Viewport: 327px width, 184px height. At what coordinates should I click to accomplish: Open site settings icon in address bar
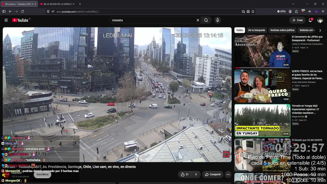click(x=53, y=11)
